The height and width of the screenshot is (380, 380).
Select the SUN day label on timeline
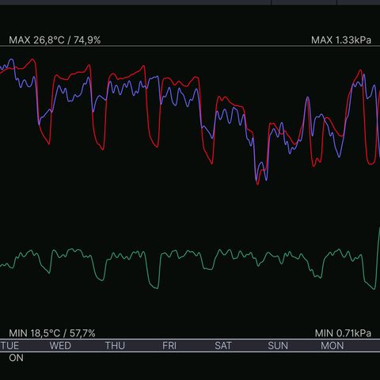[x=278, y=346]
